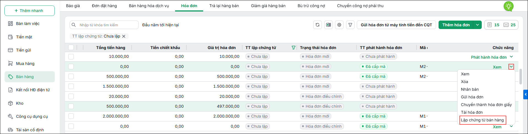This screenshot has width=528, height=134.
Task: Sort by Tổng tiền hàng column header
Action: (x=111, y=48)
